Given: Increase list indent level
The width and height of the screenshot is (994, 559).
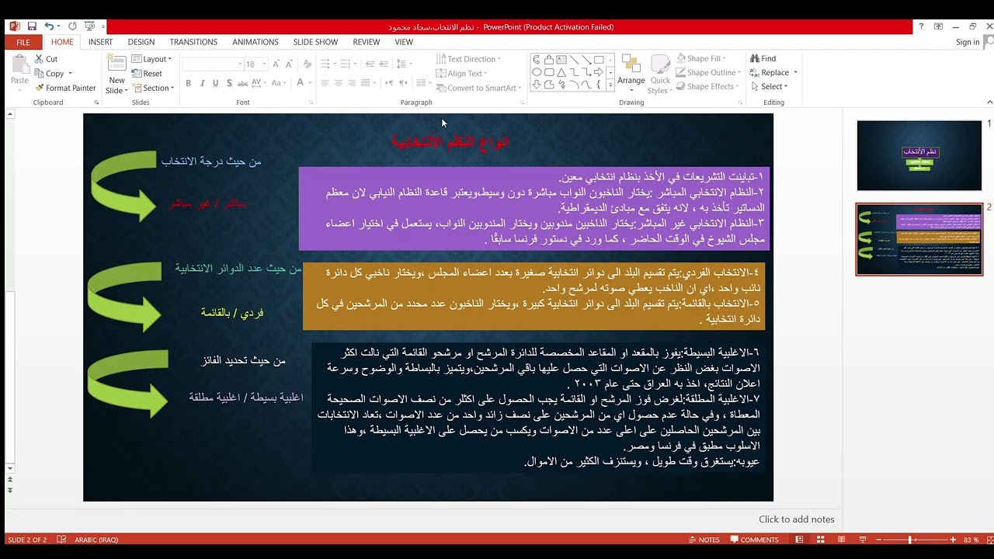Looking at the screenshot, I should [384, 64].
